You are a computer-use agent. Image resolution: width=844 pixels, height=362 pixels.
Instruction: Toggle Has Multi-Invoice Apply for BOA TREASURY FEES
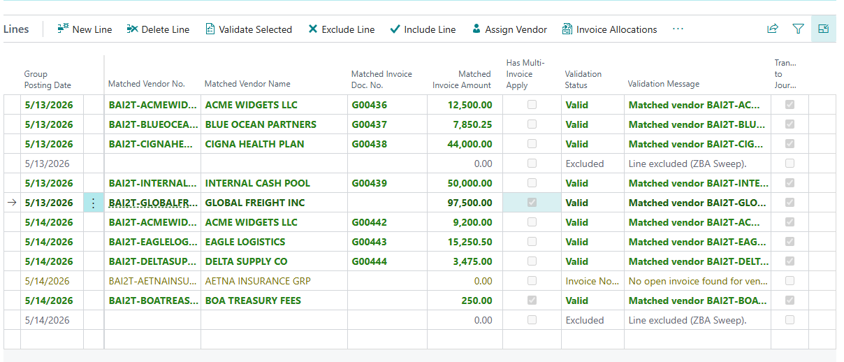click(532, 301)
